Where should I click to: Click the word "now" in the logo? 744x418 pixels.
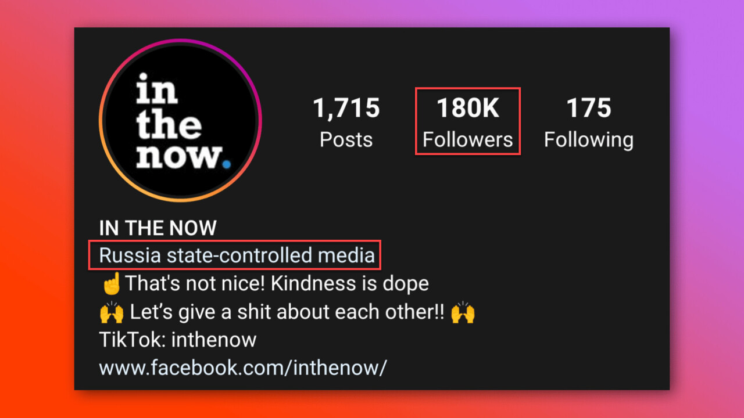tap(177, 156)
